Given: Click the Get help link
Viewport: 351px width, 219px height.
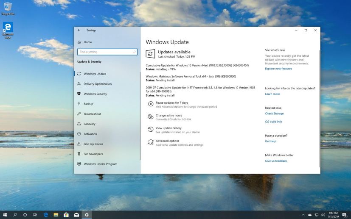Looking at the screenshot, I should click(270, 141).
